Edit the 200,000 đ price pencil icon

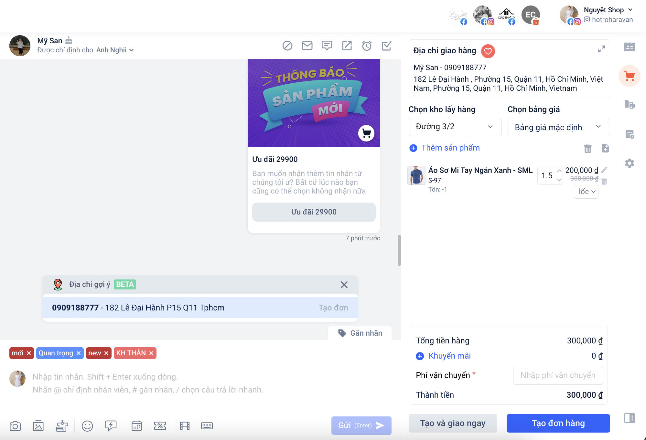(604, 170)
